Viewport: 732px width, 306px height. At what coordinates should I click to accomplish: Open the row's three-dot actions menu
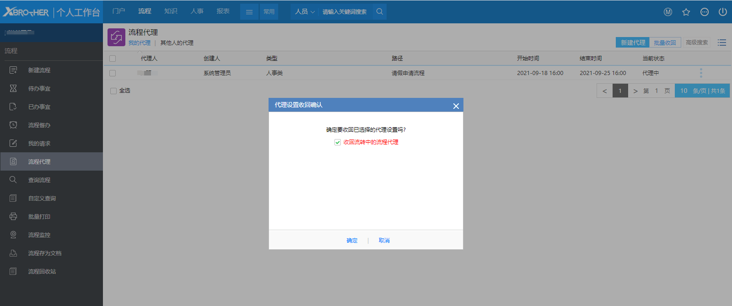[701, 73]
